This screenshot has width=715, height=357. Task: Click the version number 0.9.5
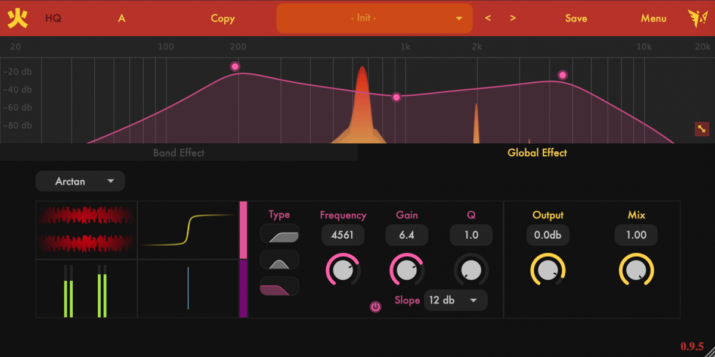pos(692,346)
